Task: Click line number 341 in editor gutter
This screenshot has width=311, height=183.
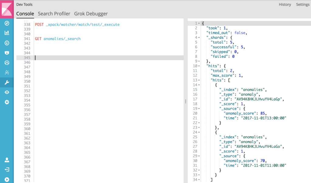Action: (x=27, y=39)
